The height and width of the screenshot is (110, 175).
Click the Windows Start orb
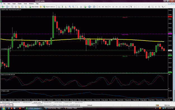click(3, 108)
